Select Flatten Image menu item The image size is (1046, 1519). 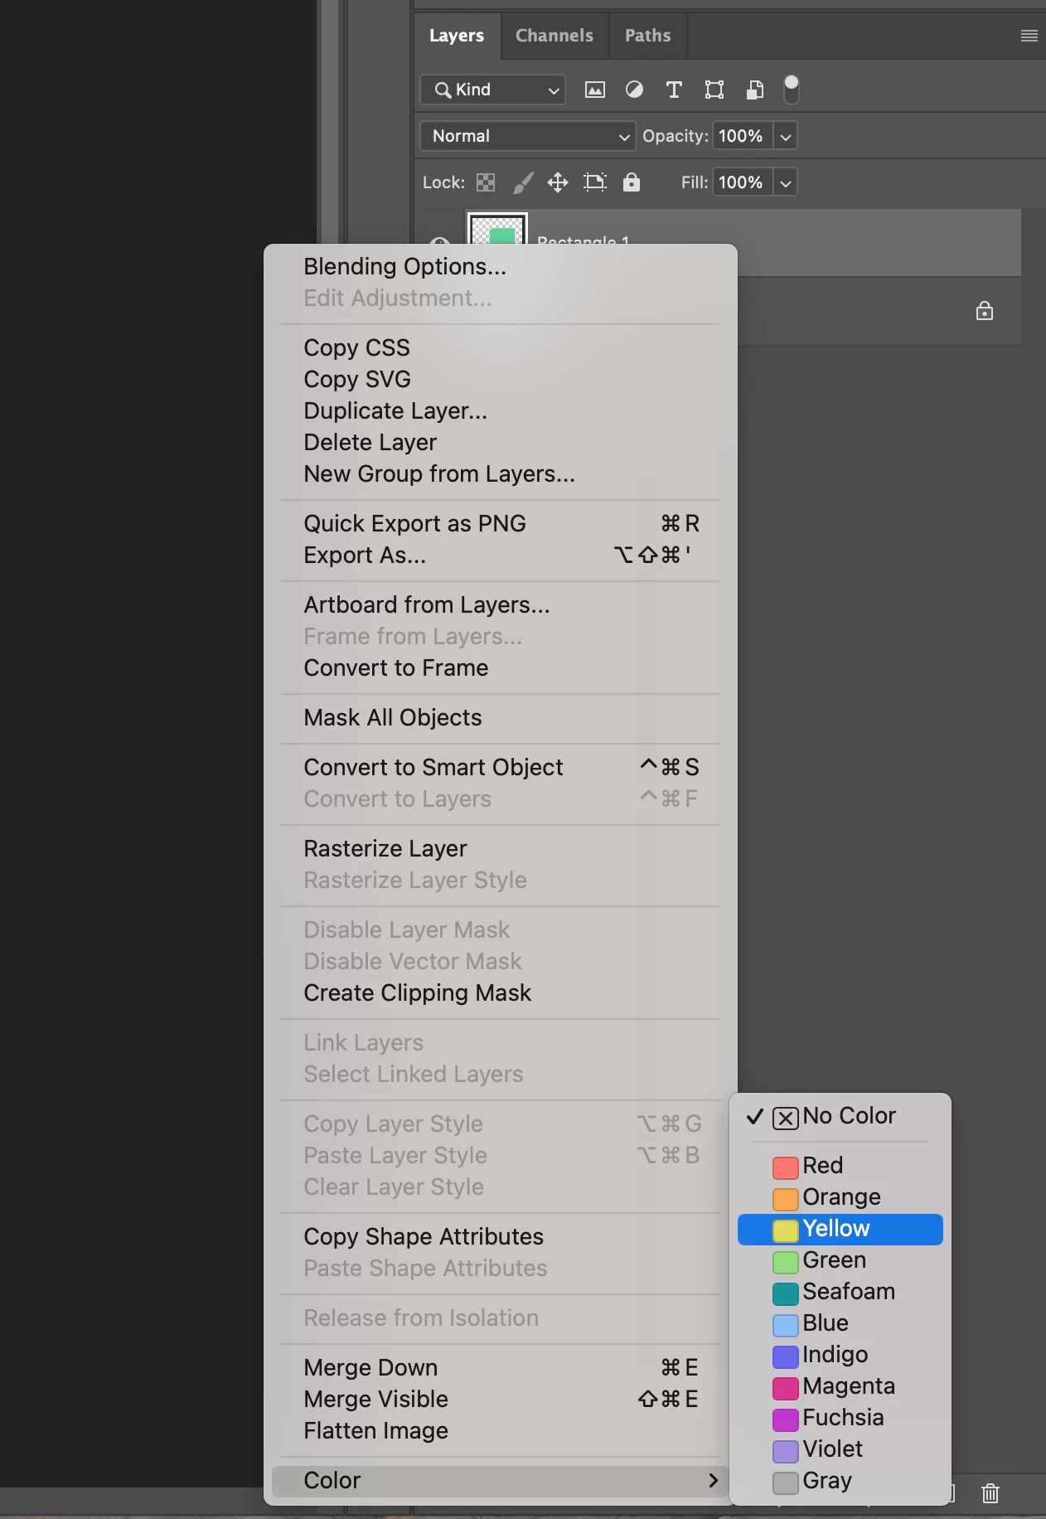(x=501, y=1430)
